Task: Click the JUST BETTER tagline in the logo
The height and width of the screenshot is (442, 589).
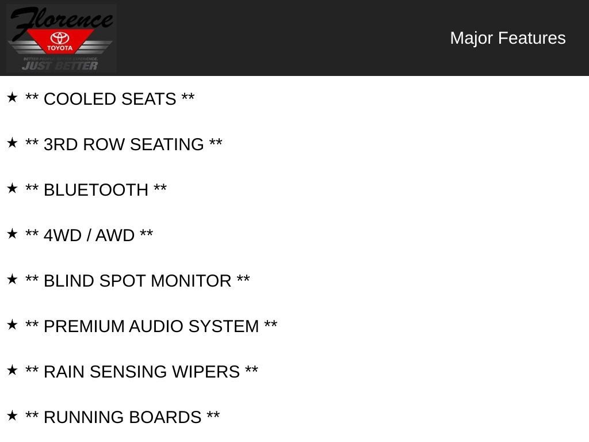Action: coord(60,66)
